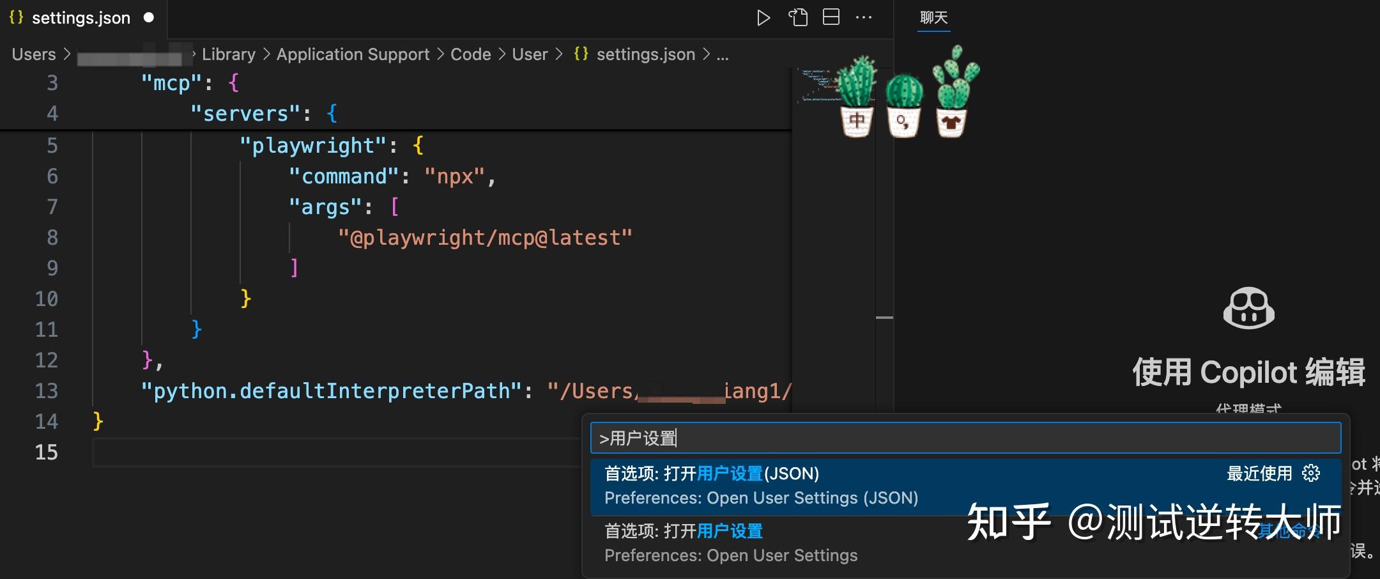
Task: Click the editor vertical scrollbar marker
Action: (884, 318)
